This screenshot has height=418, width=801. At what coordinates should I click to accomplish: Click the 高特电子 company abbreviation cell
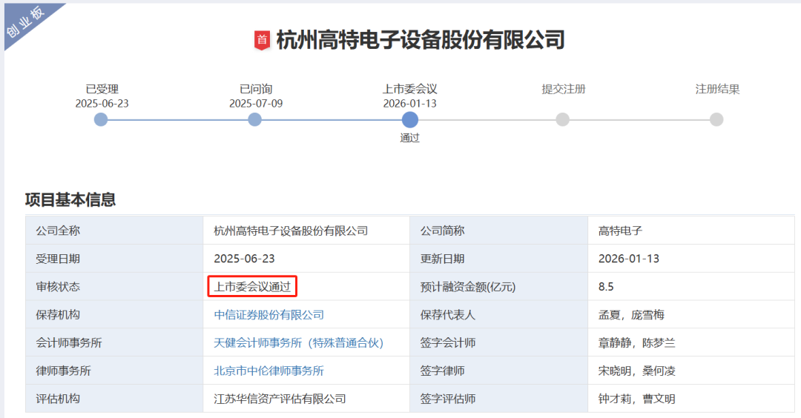[x=620, y=230]
